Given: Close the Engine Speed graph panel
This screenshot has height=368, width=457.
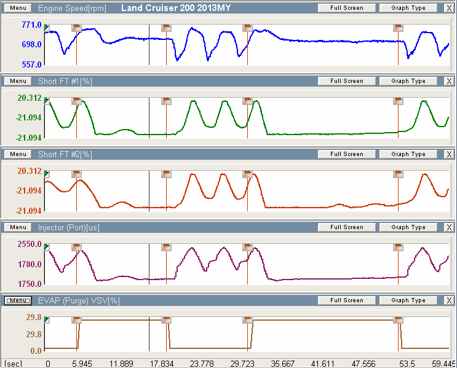Looking at the screenshot, I should coord(448,8).
